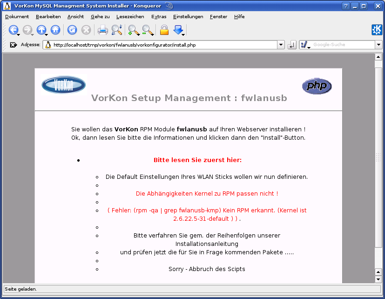The image size is (385, 299).
Task: Click error text 'Kein RPM erkannt'
Action: [250, 211]
